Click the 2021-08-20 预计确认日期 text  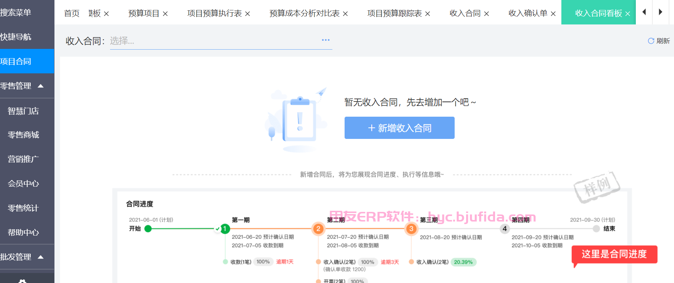pyautogui.click(x=451, y=237)
